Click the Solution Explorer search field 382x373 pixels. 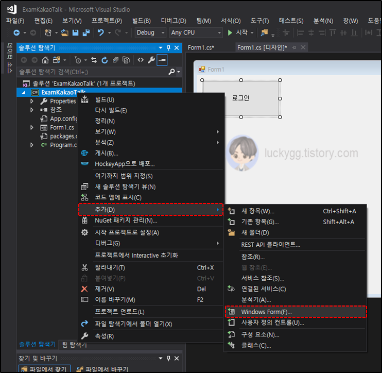[x=93, y=72]
